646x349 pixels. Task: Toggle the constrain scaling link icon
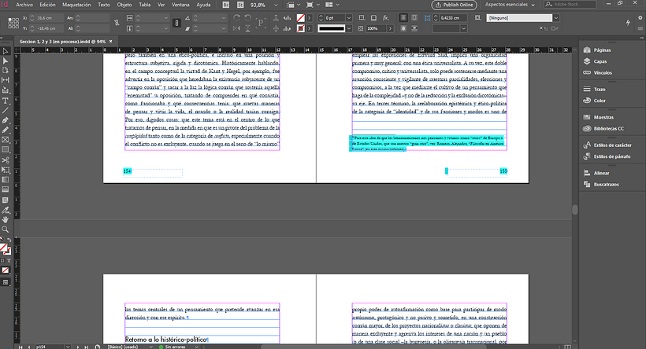(x=176, y=23)
